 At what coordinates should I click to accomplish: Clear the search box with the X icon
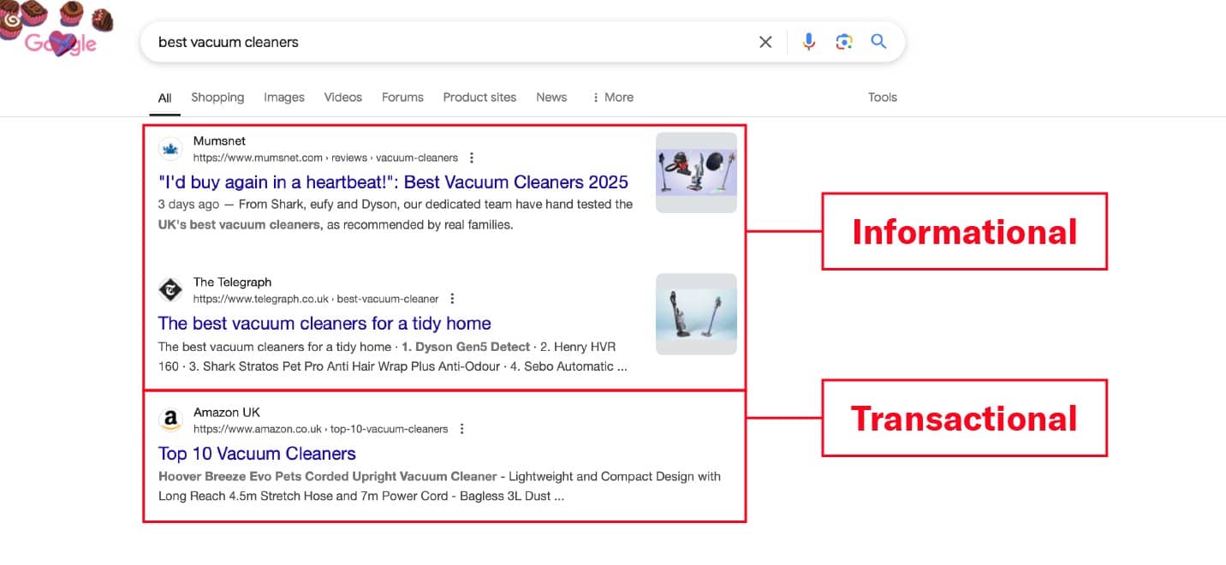click(x=765, y=42)
